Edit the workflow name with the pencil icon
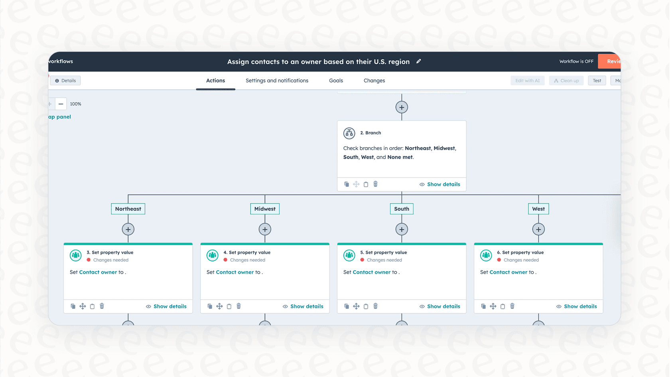Viewport: 670px width, 377px height. point(418,61)
